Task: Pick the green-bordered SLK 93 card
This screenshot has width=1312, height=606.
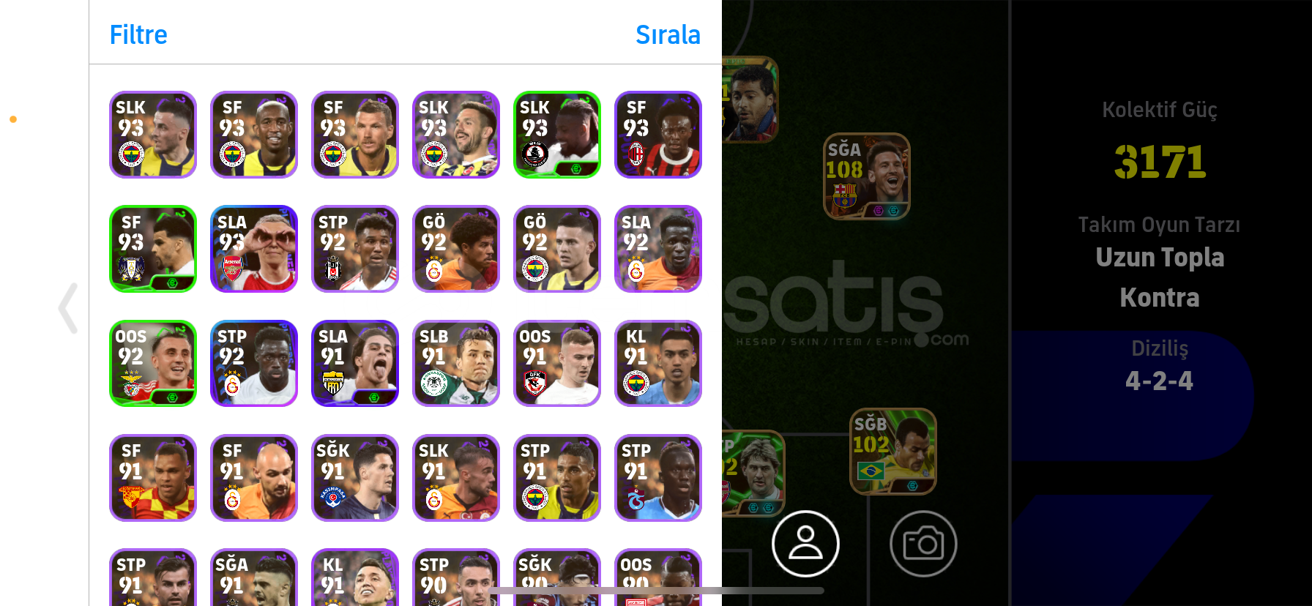Action: click(557, 135)
